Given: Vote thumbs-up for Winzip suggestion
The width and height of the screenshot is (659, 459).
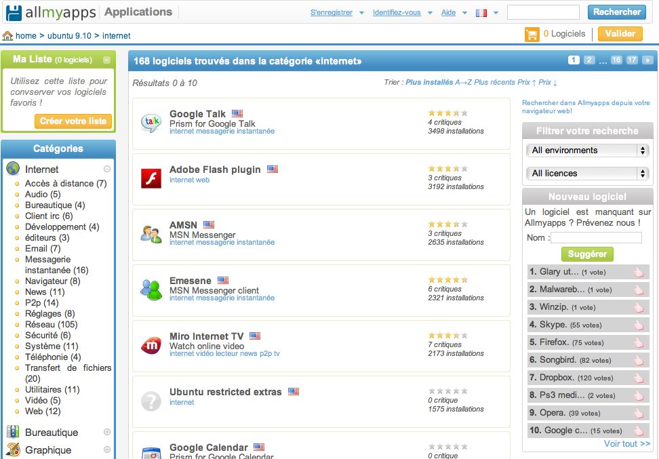Looking at the screenshot, I should coord(639,307).
